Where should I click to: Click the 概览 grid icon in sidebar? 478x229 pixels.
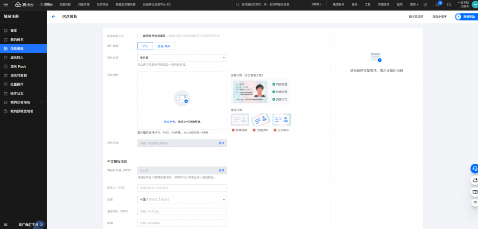point(6,31)
